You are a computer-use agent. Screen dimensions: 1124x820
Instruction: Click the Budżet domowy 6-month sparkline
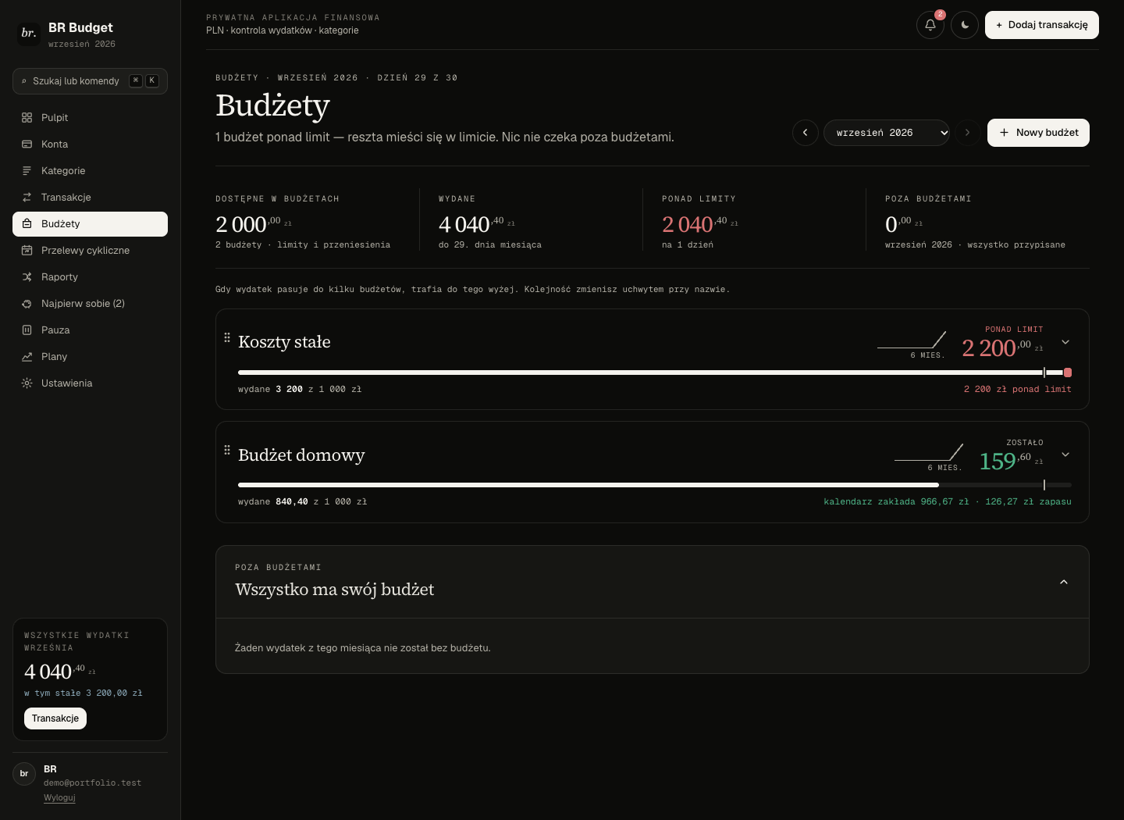click(x=929, y=452)
